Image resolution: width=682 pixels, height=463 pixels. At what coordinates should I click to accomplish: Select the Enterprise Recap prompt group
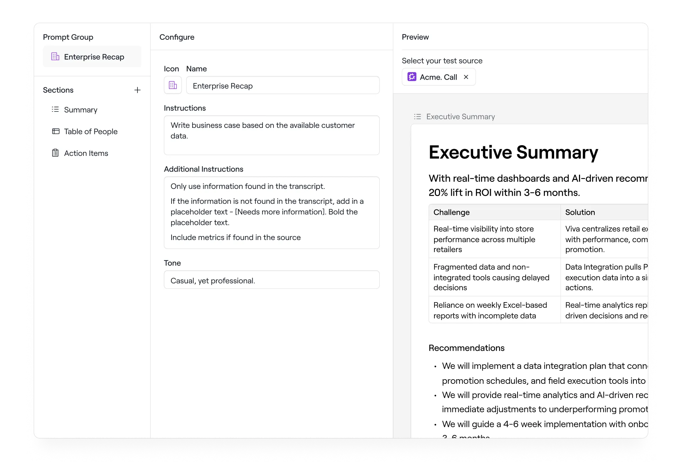click(94, 57)
